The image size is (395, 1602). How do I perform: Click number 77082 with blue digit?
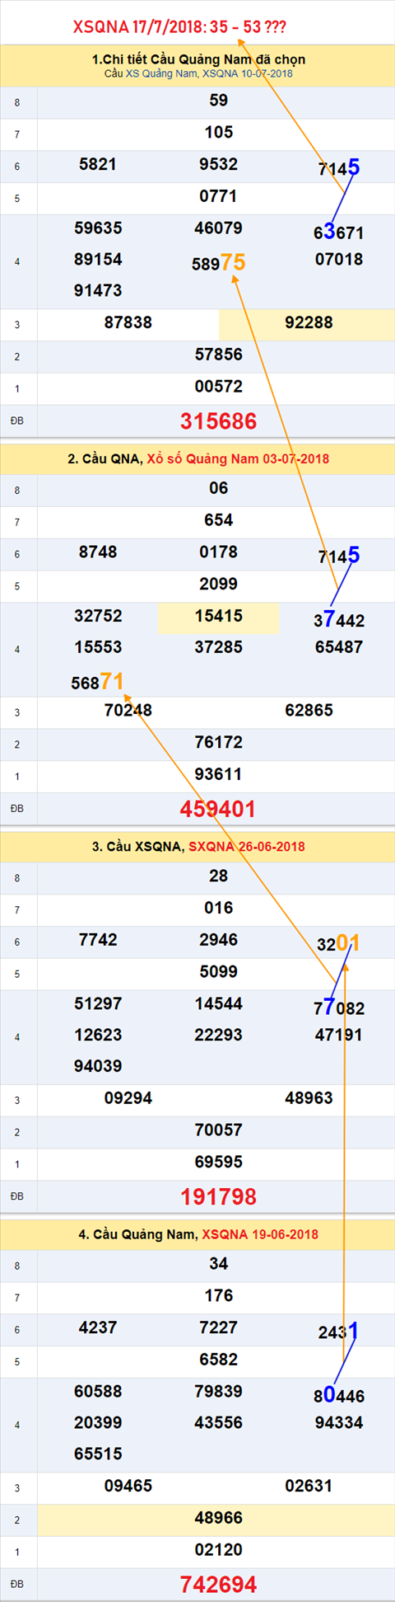pos(339,1007)
